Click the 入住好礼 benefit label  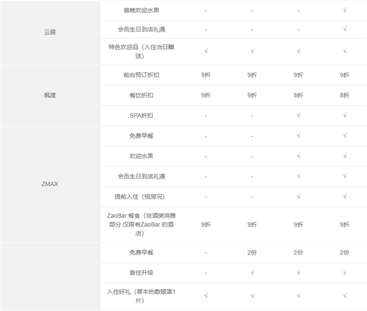point(141,296)
